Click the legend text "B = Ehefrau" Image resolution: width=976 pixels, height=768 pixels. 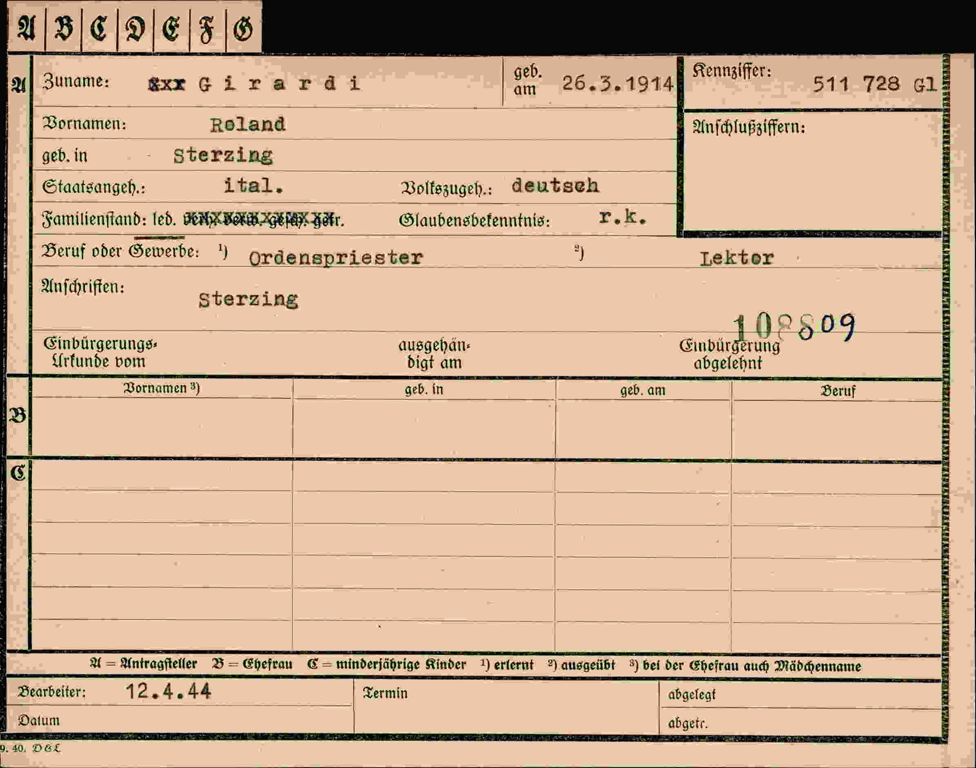pyautogui.click(x=252, y=664)
